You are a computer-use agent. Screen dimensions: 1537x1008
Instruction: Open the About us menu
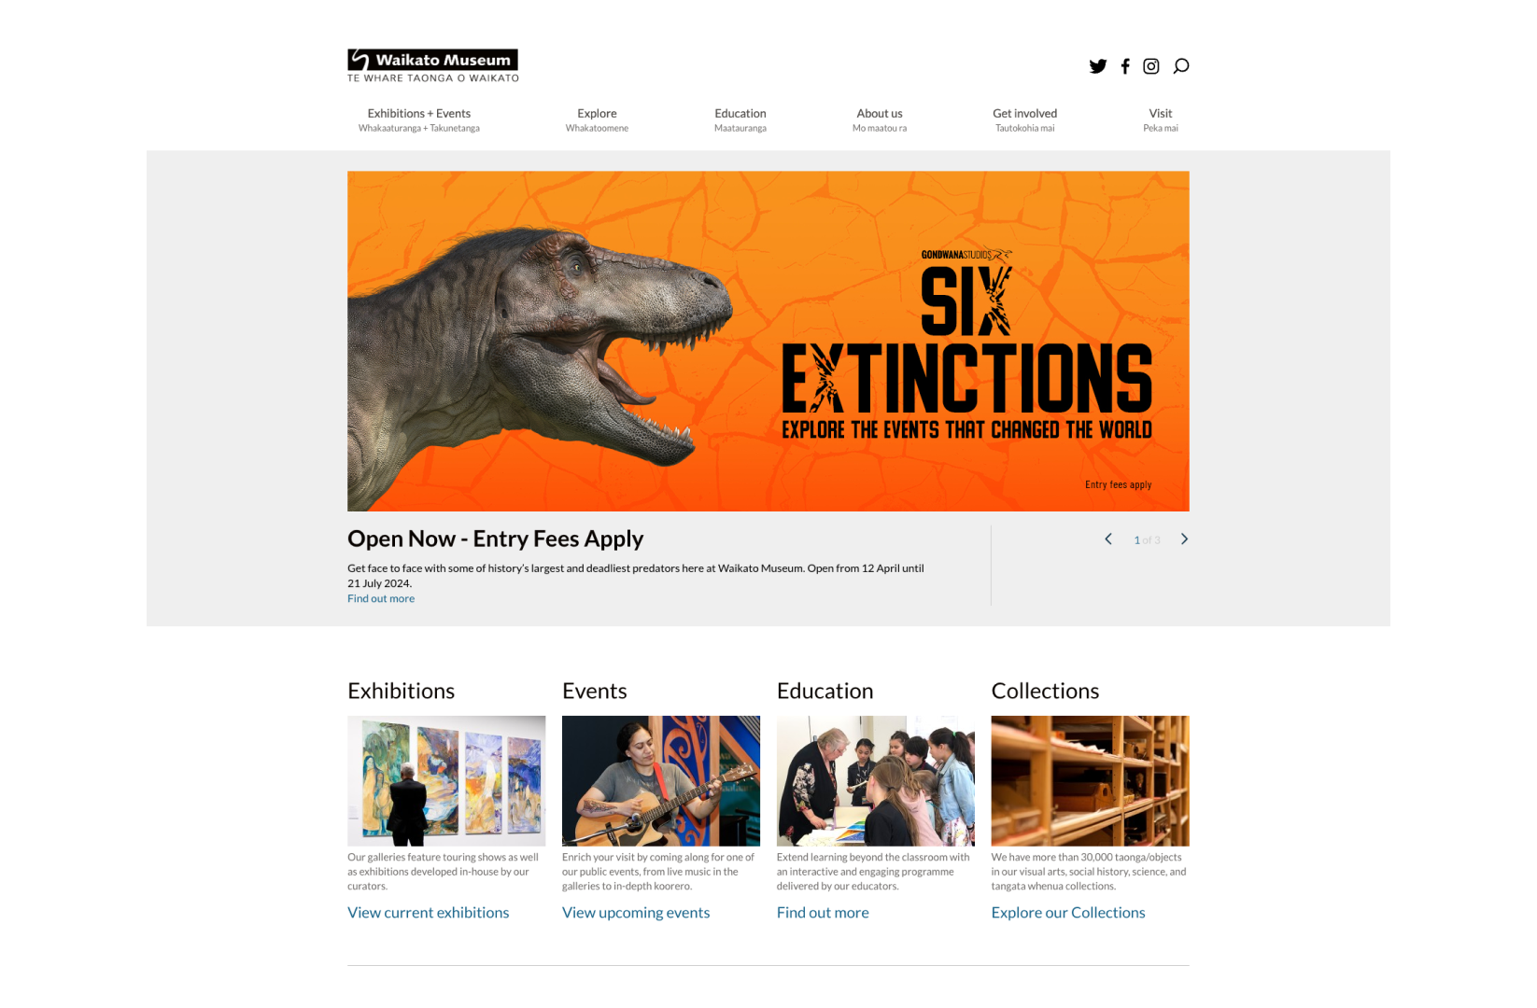tap(880, 119)
